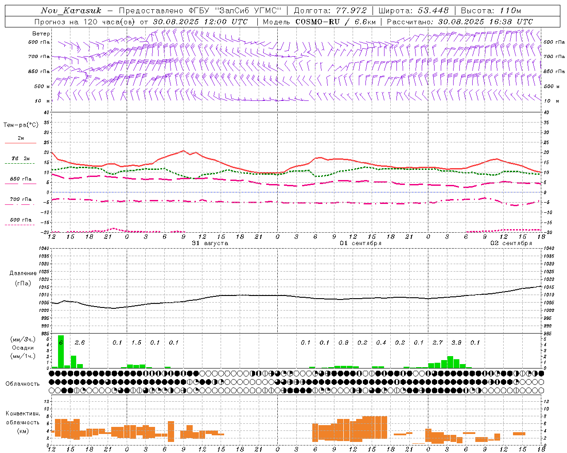Click 'Рассчитано: 30.08.2025 16:38 UTC' timestamp

pos(460,22)
